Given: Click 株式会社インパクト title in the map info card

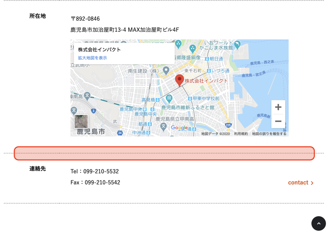Looking at the screenshot, I should tap(99, 50).
